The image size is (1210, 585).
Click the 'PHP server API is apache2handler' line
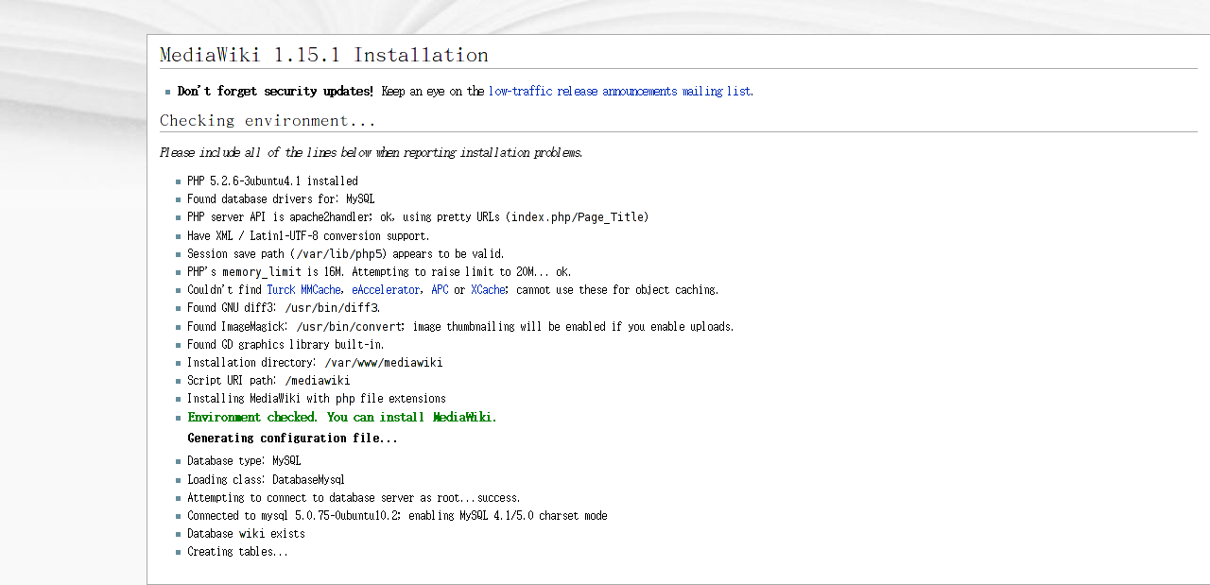coord(418,217)
